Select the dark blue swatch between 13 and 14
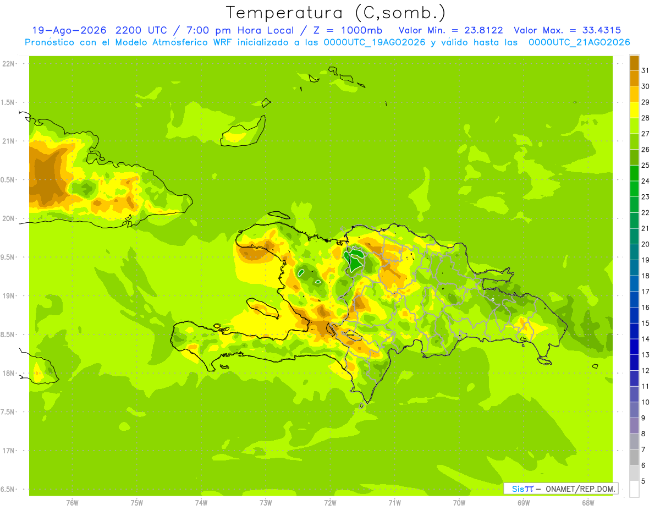660x510 pixels. (634, 347)
